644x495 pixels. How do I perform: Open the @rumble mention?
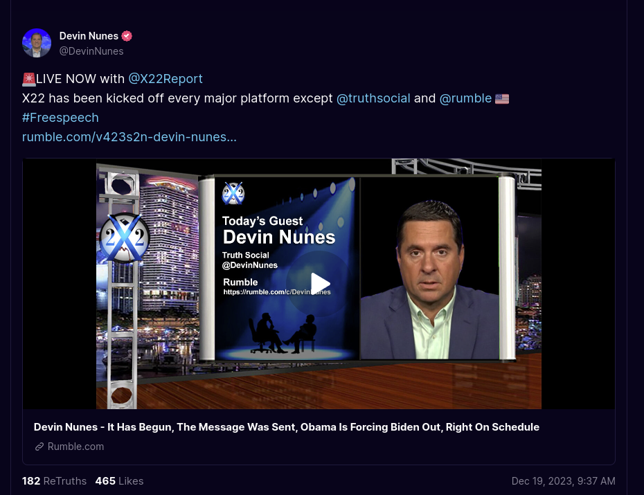(x=465, y=98)
